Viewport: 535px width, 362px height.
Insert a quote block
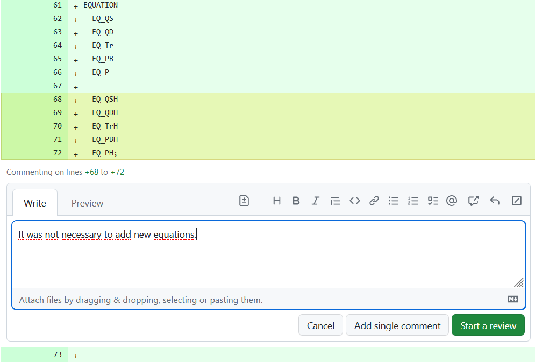[335, 201]
